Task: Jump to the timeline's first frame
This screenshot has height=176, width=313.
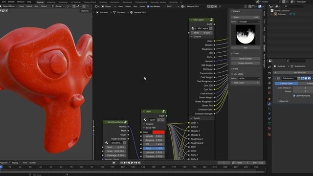Action: click(121, 163)
